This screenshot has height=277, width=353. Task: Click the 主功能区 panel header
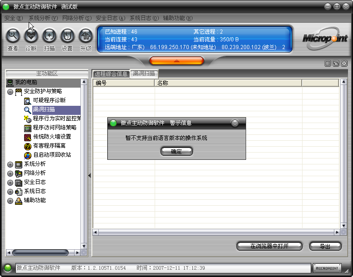pyautogui.click(x=47, y=74)
